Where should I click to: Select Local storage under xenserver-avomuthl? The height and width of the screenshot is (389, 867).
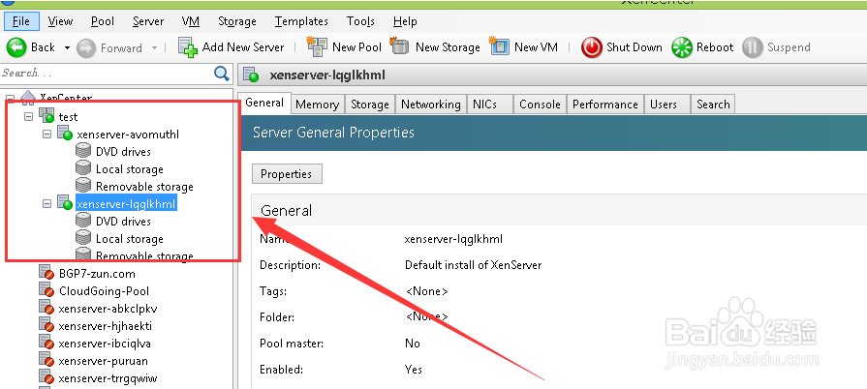pyautogui.click(x=130, y=169)
